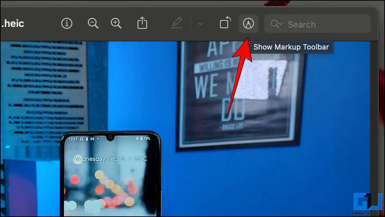Rotate the image left
Viewport: 385px width, 217px height.
pos(225,23)
